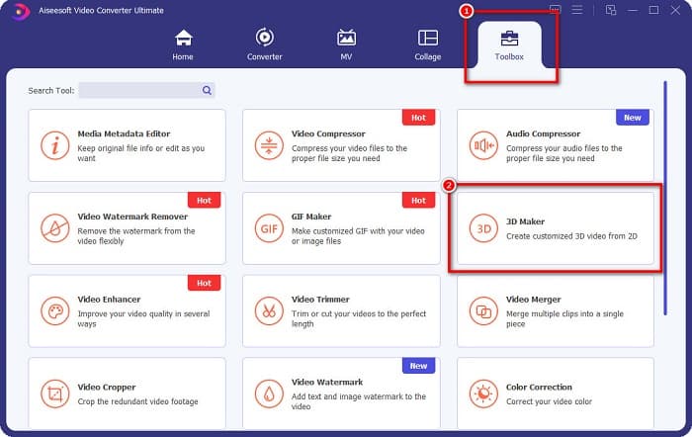The height and width of the screenshot is (437, 692).
Task: Click the New badge on Audio Compressor
Action: pyautogui.click(x=633, y=118)
